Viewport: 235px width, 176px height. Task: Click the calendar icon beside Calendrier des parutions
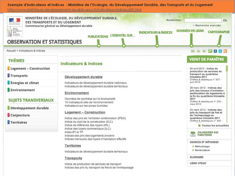pos(193,134)
